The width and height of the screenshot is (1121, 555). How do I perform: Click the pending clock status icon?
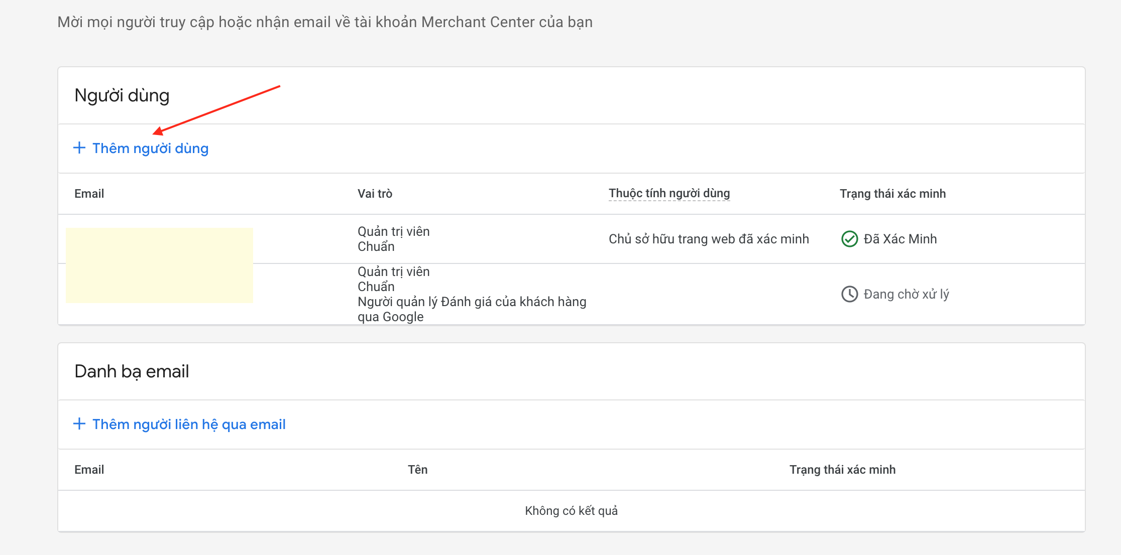(849, 294)
